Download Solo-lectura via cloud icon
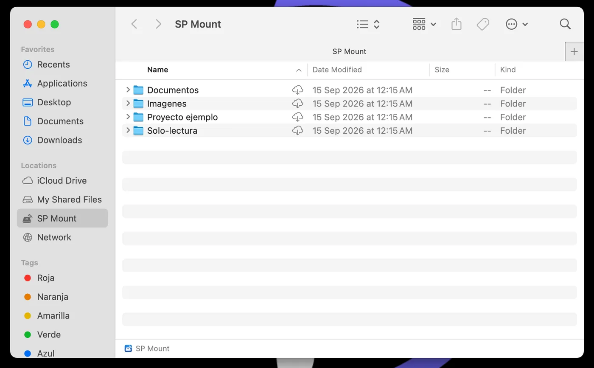 click(x=297, y=131)
